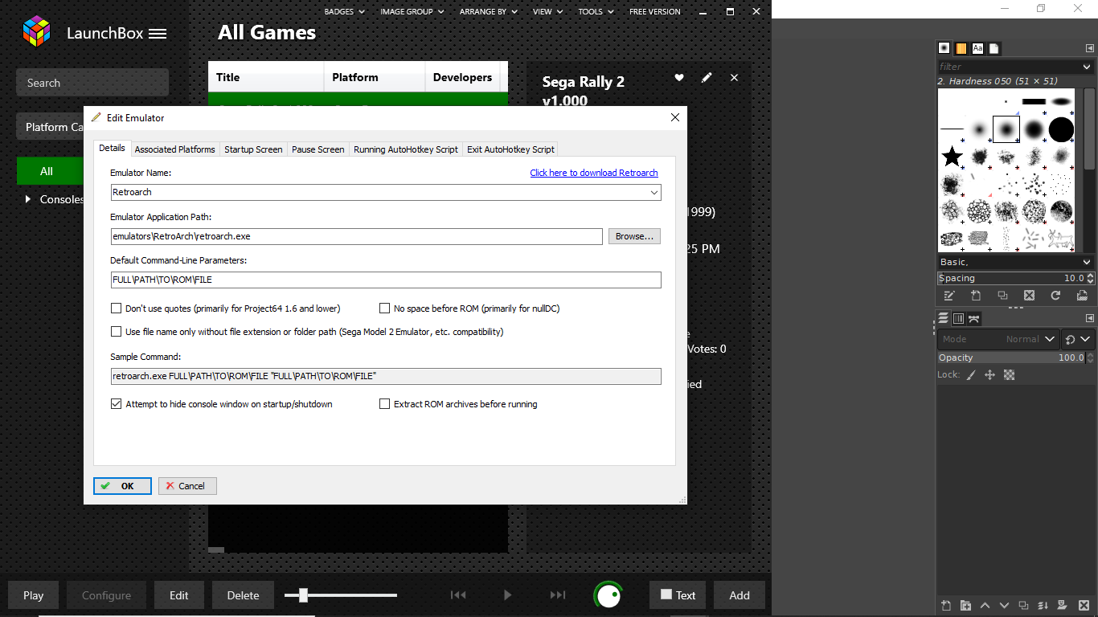Open GIMP Brushes tab

point(944,48)
